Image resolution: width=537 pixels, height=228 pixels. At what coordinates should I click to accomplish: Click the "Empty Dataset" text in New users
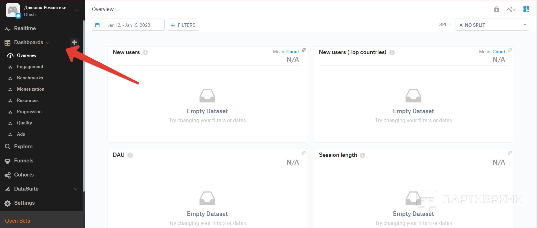coord(207,111)
